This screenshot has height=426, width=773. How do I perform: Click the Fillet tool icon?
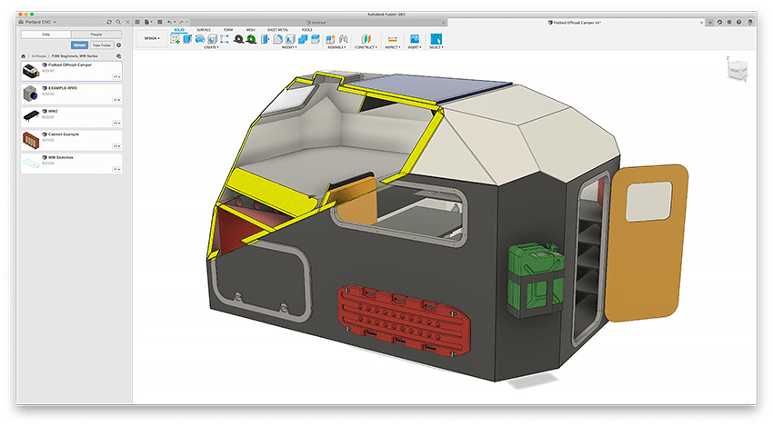coord(278,39)
